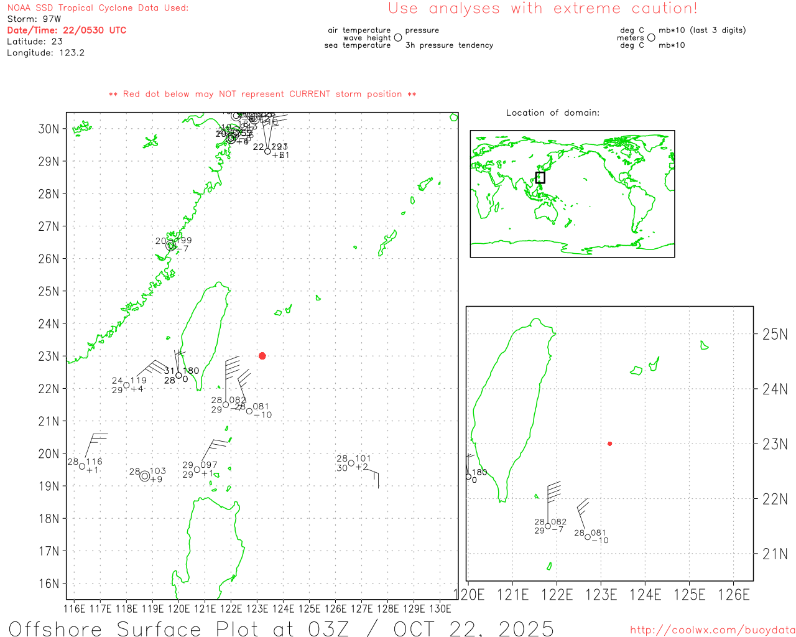The width and height of the screenshot is (796, 637).
Task: Click the double-ring station near 199
Action: (x=171, y=245)
